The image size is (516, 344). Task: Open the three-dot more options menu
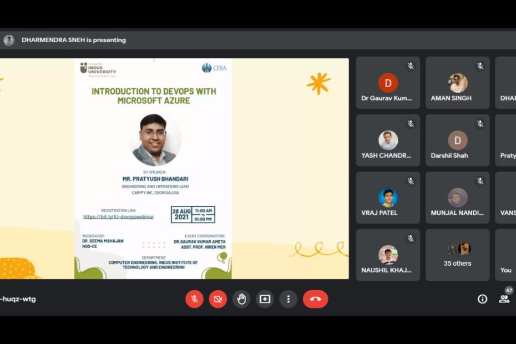tap(289, 299)
